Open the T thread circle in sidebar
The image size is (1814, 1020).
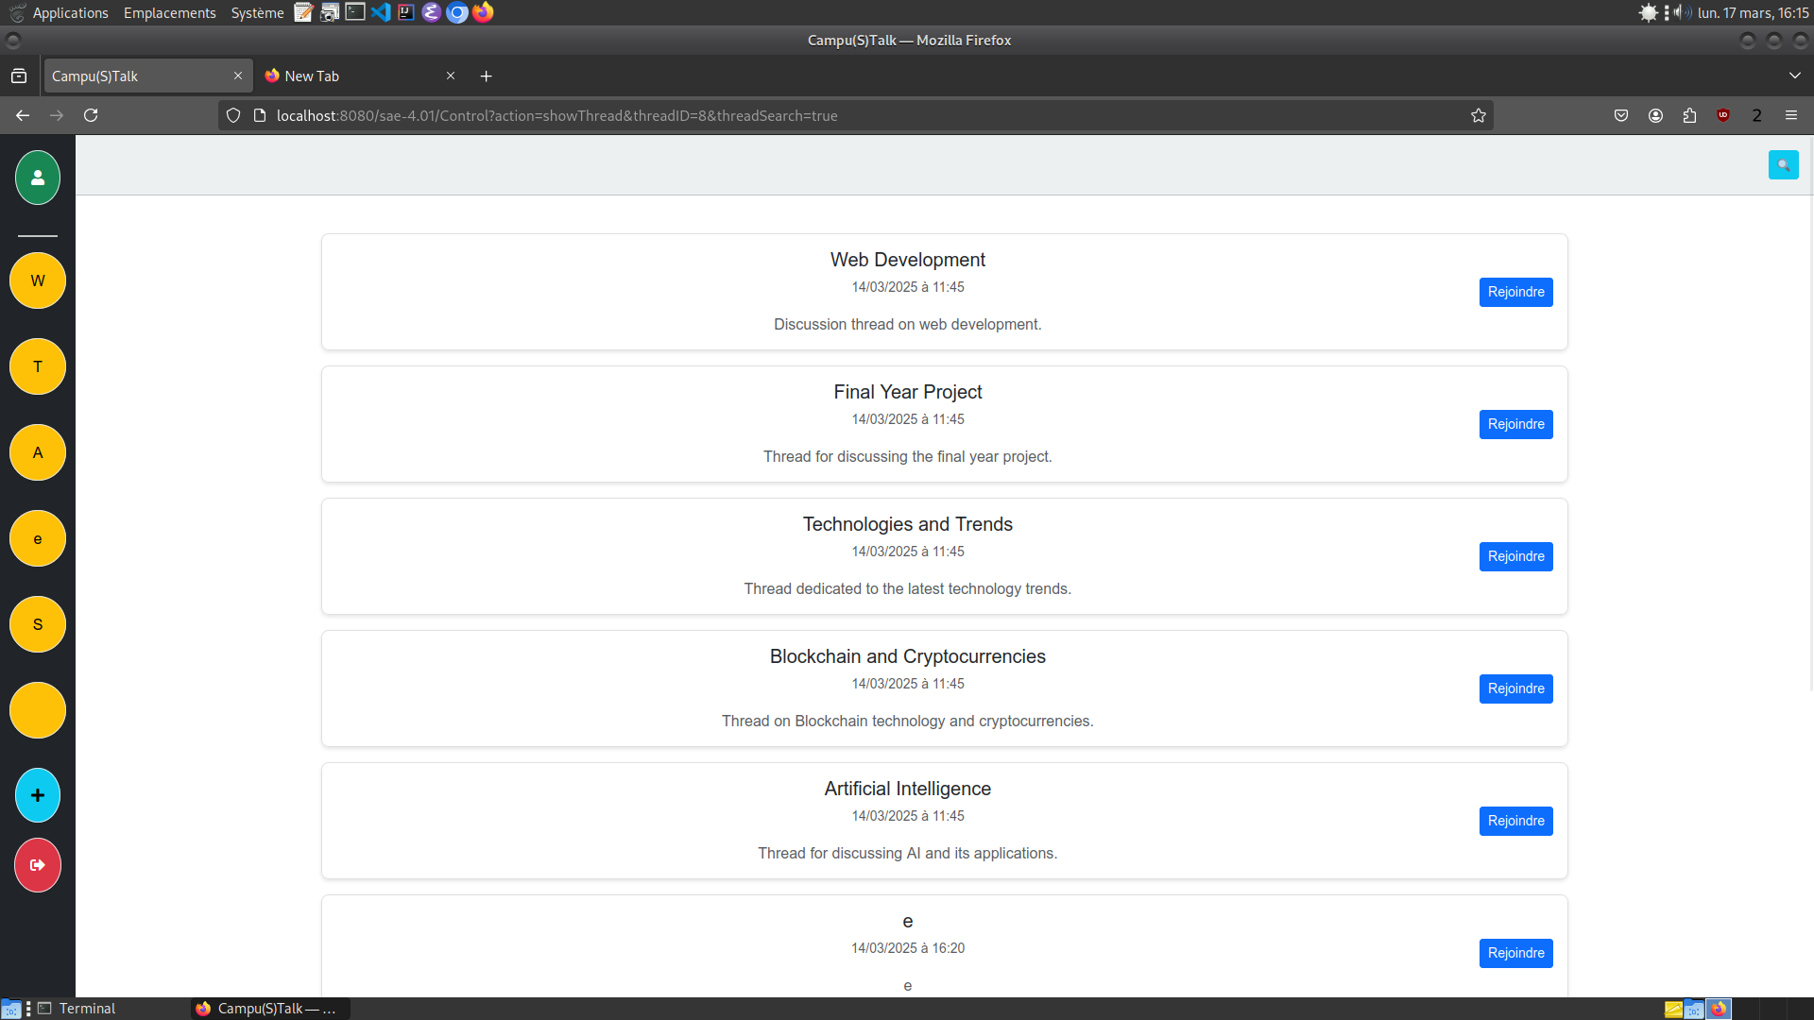point(38,366)
